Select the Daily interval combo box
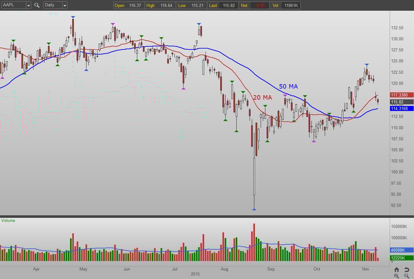 point(56,5)
